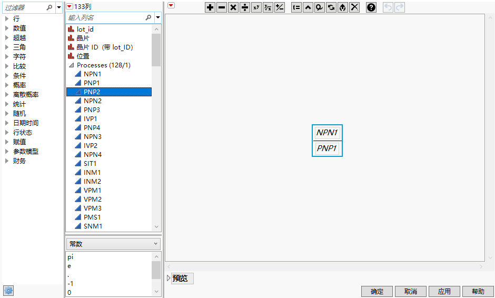Screen dimensions: 495x298
Task: Click the 取消 (Cancel) button
Action: coord(411,291)
